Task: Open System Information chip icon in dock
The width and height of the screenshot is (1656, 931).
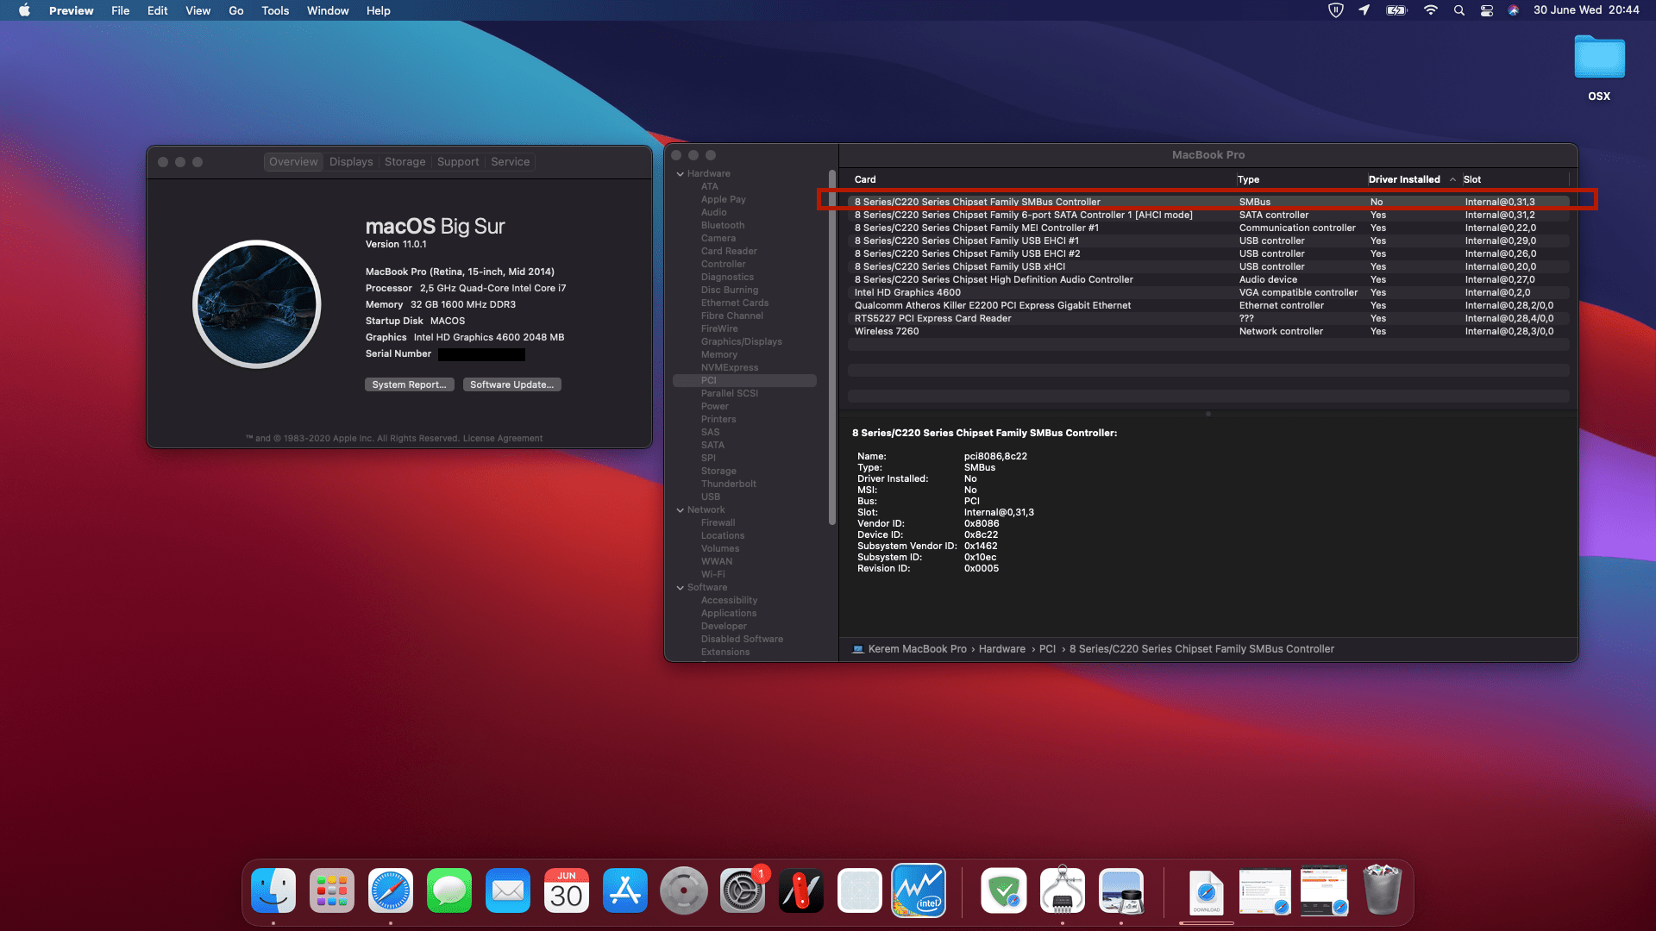Action: click(x=1063, y=891)
